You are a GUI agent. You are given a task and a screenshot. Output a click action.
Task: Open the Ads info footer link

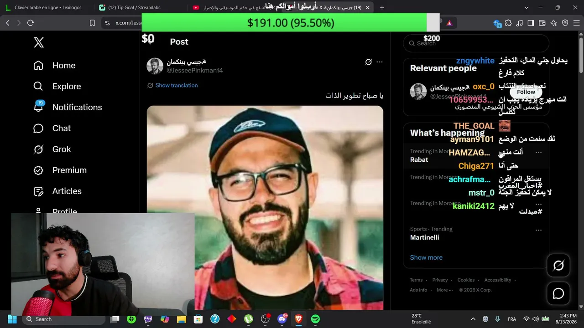point(418,290)
